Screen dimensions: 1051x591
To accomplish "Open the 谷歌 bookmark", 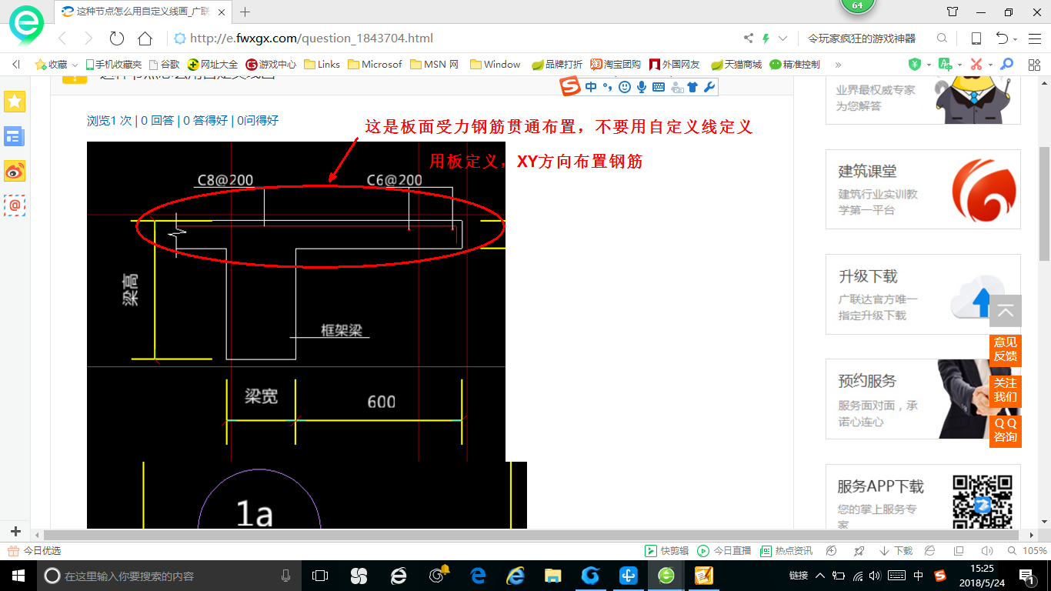I will [165, 65].
